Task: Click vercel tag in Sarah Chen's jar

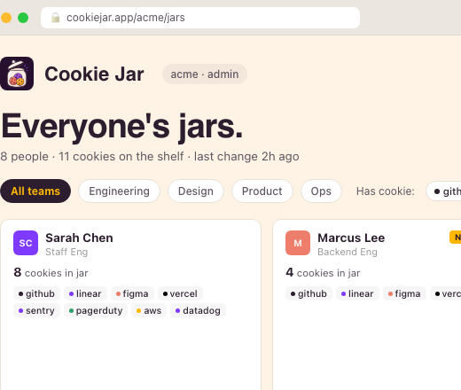Action: pos(180,293)
